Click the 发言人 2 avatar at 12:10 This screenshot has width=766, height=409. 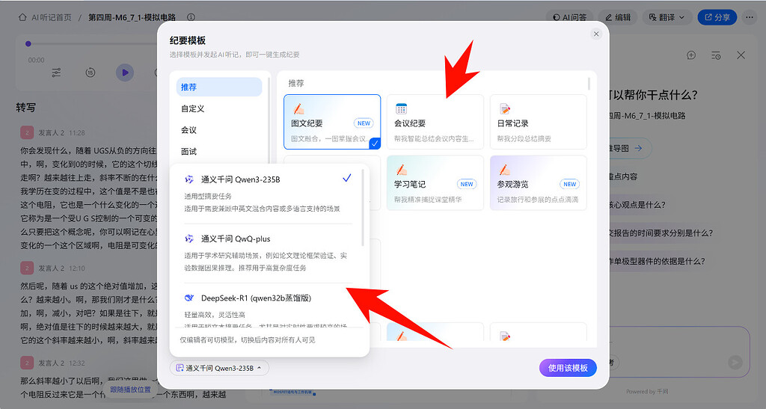[x=26, y=268]
